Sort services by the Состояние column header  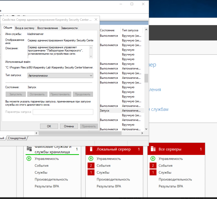pos(107,31)
